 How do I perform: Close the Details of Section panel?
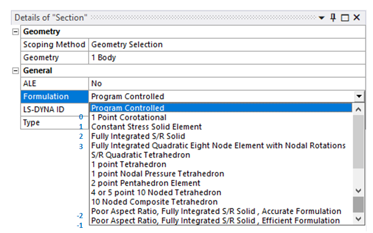click(x=356, y=18)
